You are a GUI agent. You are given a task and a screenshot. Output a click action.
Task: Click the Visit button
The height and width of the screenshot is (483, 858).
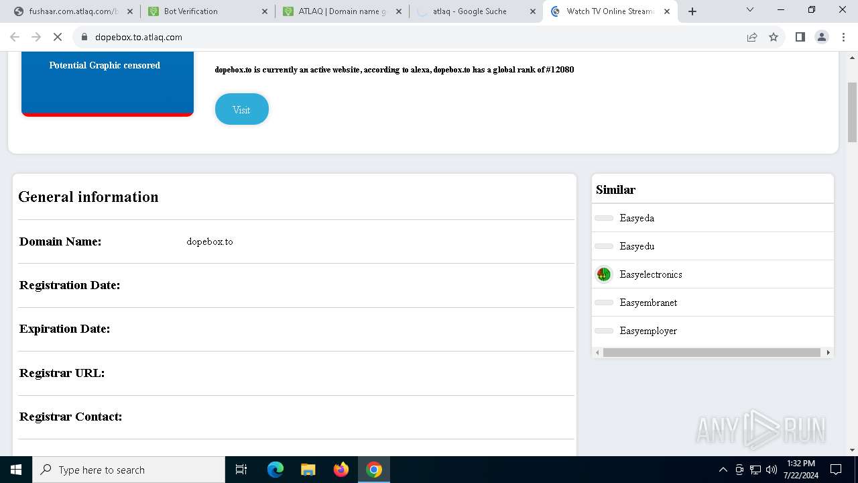click(x=241, y=109)
